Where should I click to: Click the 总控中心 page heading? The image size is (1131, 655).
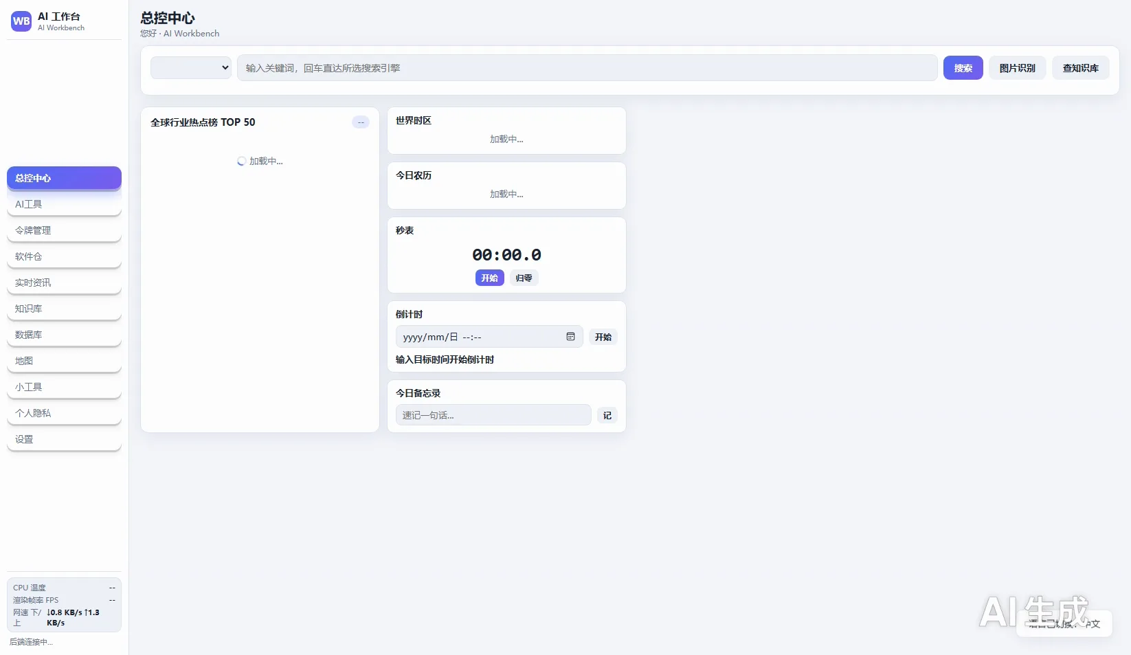coord(168,18)
